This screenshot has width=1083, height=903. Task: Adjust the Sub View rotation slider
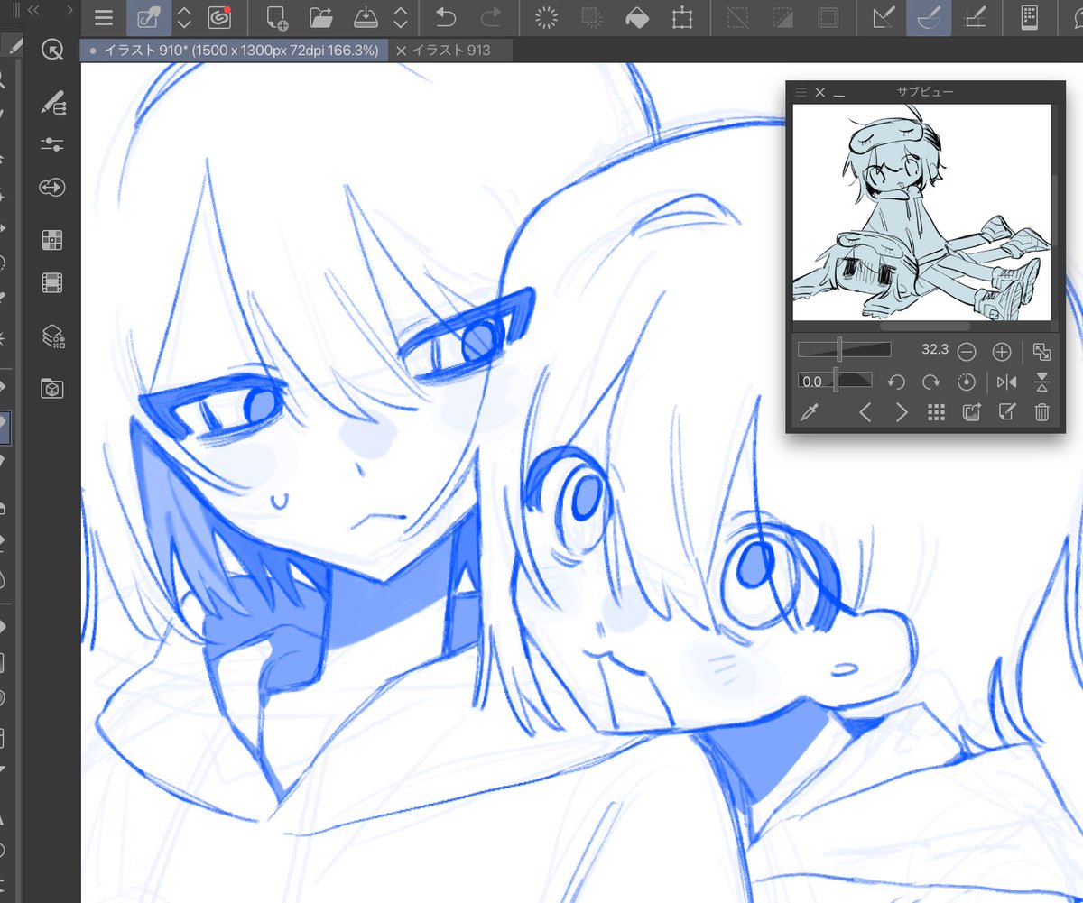coord(835,382)
